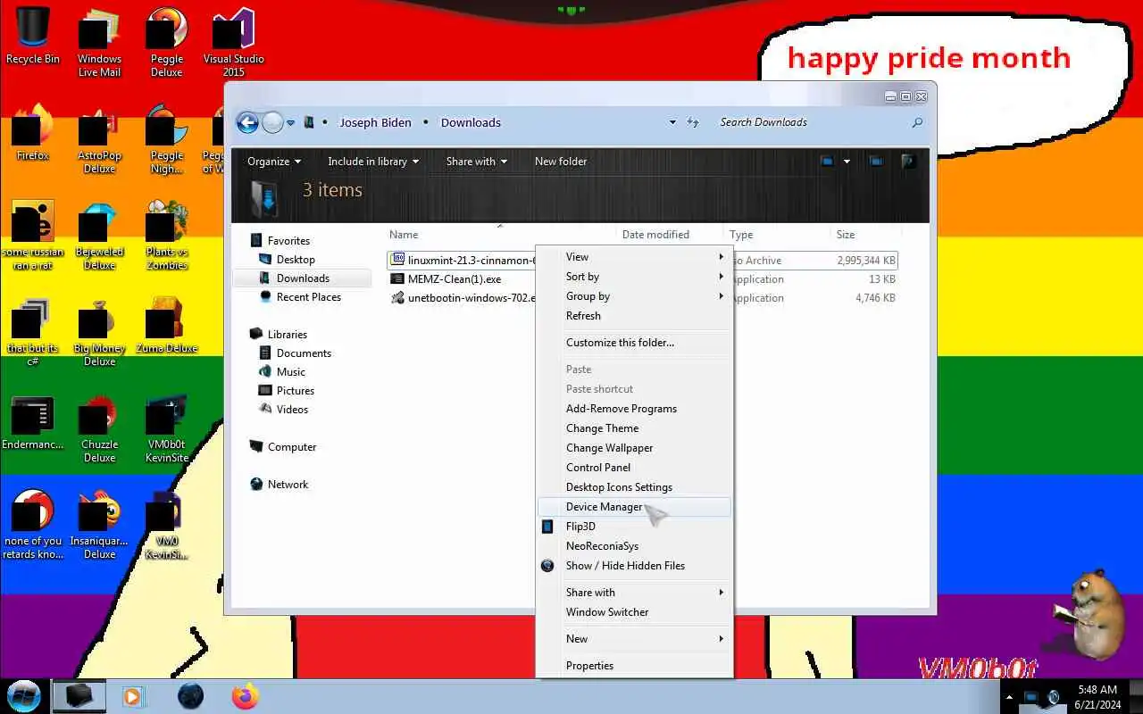Click Explorer's Forward arrow button
The height and width of the screenshot is (714, 1143).
(x=272, y=122)
